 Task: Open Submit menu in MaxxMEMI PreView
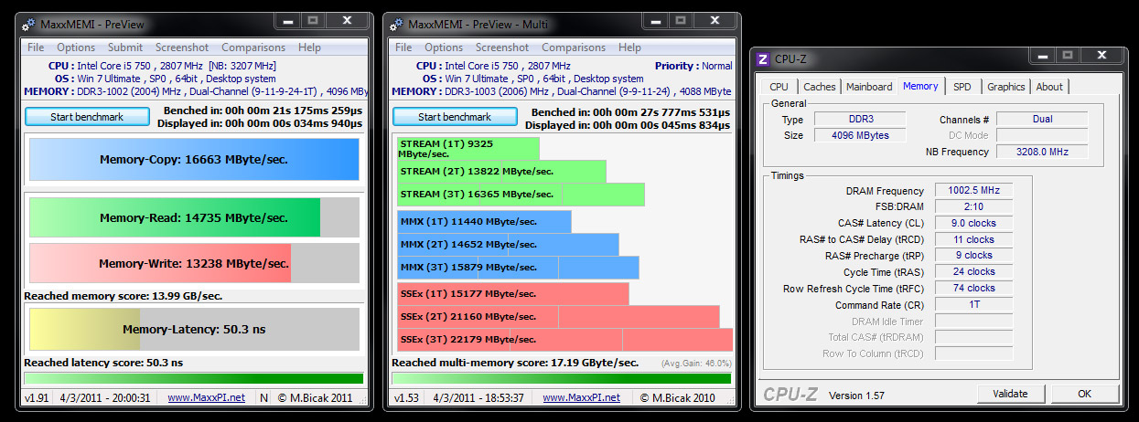(x=125, y=47)
